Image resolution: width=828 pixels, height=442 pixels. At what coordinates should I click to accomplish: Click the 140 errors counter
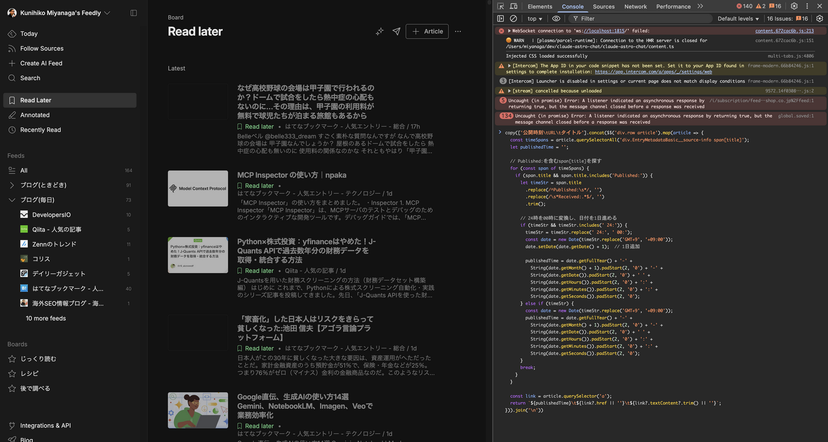(745, 6)
